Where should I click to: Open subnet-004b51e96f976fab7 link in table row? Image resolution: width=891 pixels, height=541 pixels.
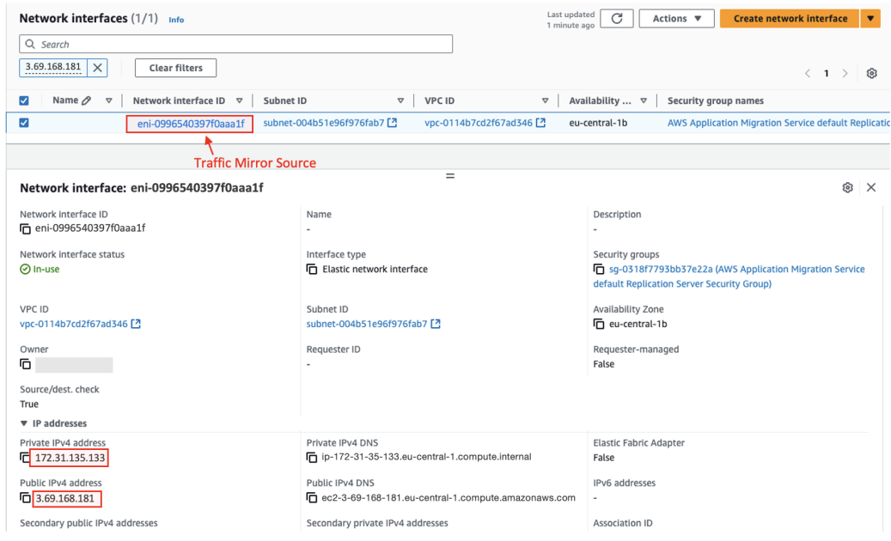click(x=323, y=123)
